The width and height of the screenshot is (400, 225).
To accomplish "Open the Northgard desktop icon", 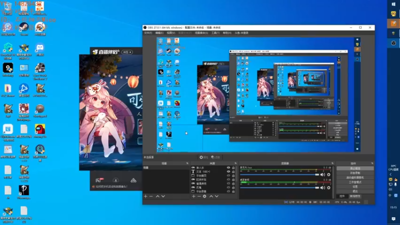I will point(40,110).
